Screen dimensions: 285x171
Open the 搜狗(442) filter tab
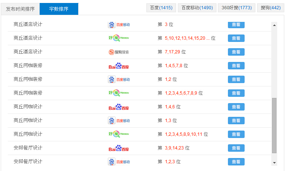271,8
